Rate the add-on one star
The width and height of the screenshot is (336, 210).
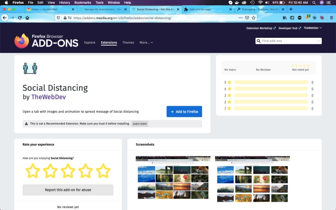pos(33,171)
